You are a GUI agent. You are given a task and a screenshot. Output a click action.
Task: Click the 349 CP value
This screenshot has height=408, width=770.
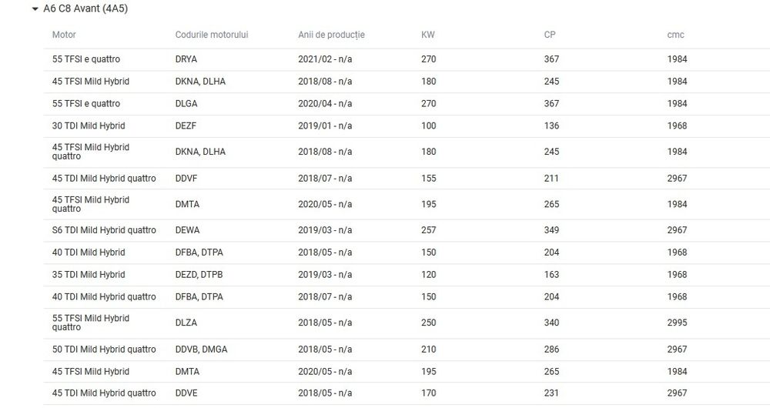551,230
